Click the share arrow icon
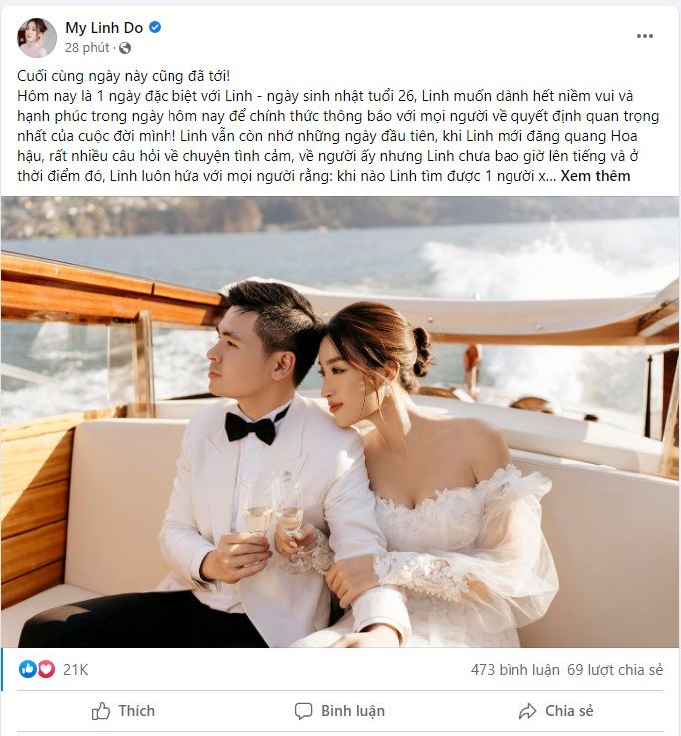 tap(528, 711)
